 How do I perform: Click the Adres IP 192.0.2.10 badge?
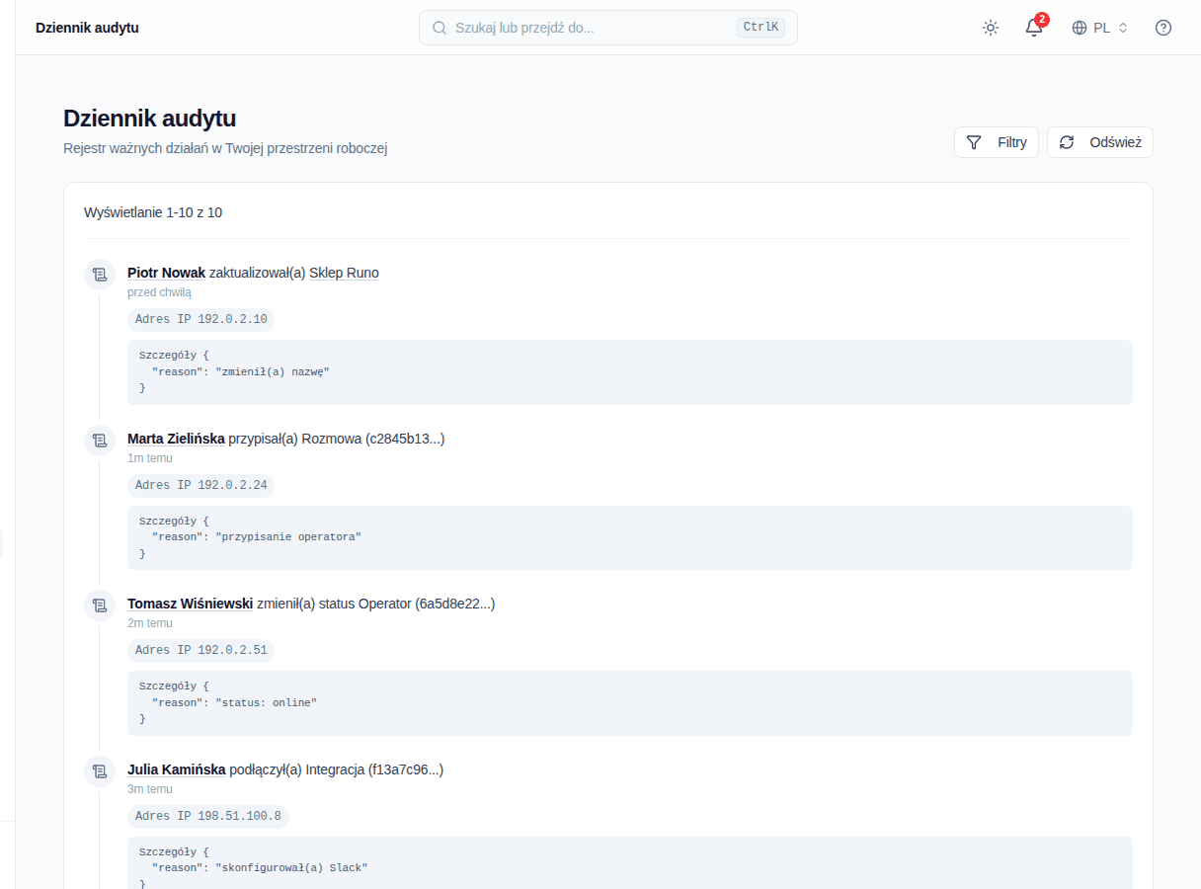[x=201, y=319]
